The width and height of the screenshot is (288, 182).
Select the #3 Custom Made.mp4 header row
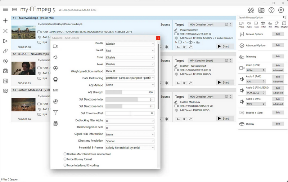pyautogui.click(x=31, y=90)
